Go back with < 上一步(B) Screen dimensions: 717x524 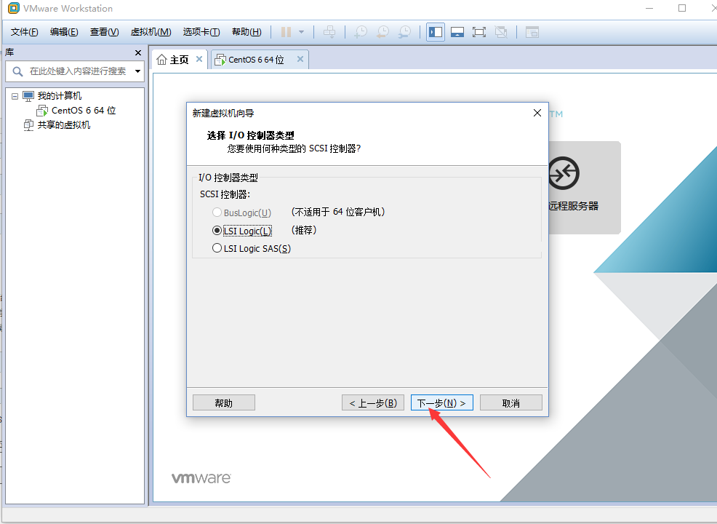(372, 402)
